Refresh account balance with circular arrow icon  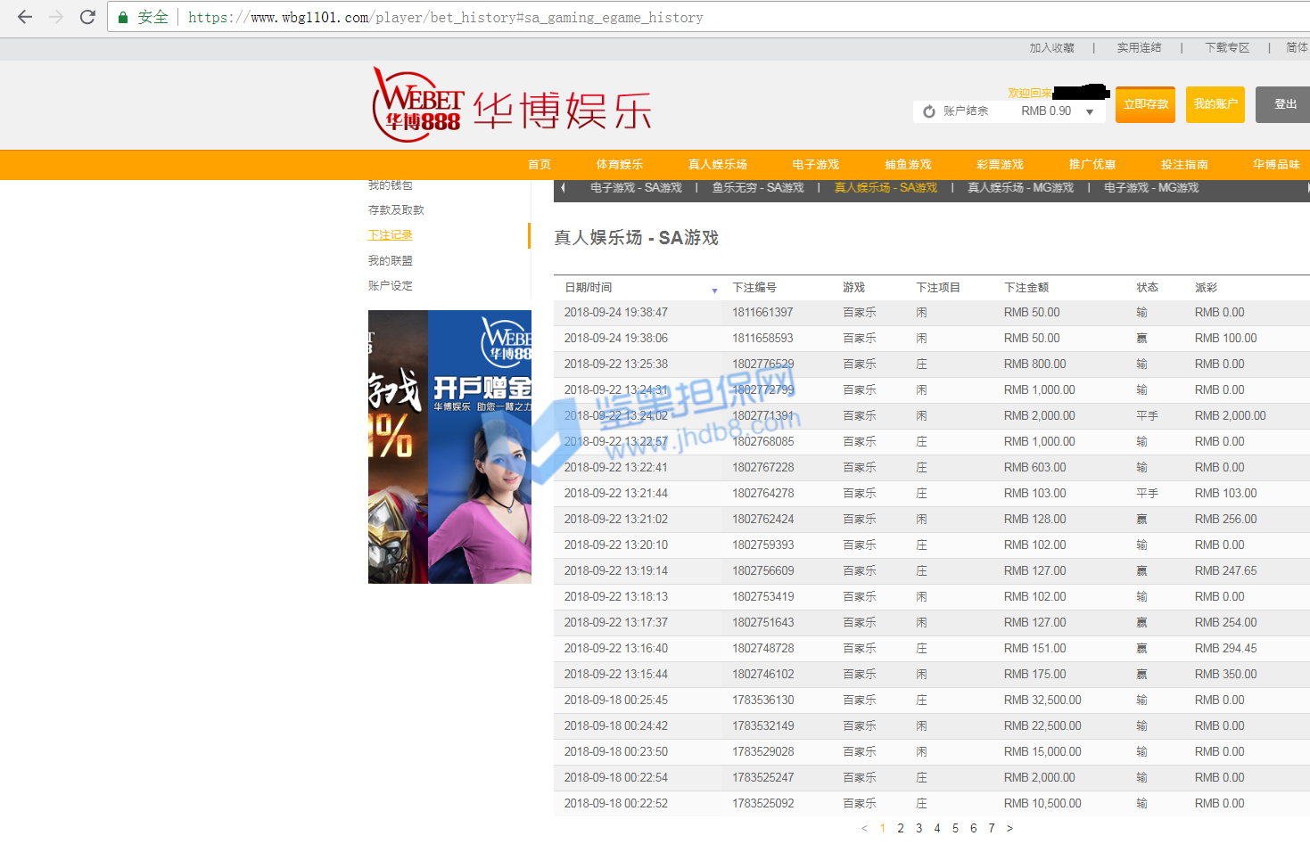click(x=929, y=111)
